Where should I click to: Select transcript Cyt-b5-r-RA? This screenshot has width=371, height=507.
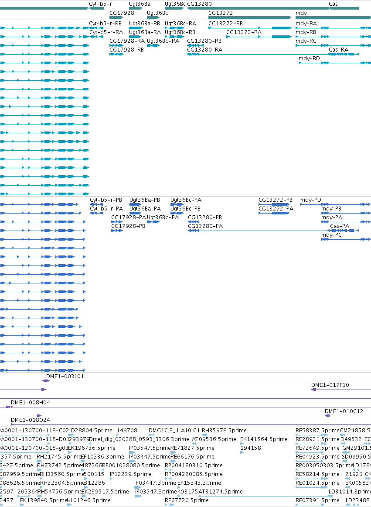pos(106,32)
